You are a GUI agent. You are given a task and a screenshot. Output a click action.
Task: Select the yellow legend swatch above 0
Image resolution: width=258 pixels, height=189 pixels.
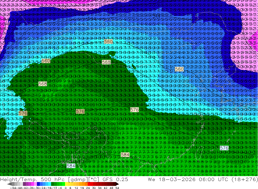click(x=66, y=184)
